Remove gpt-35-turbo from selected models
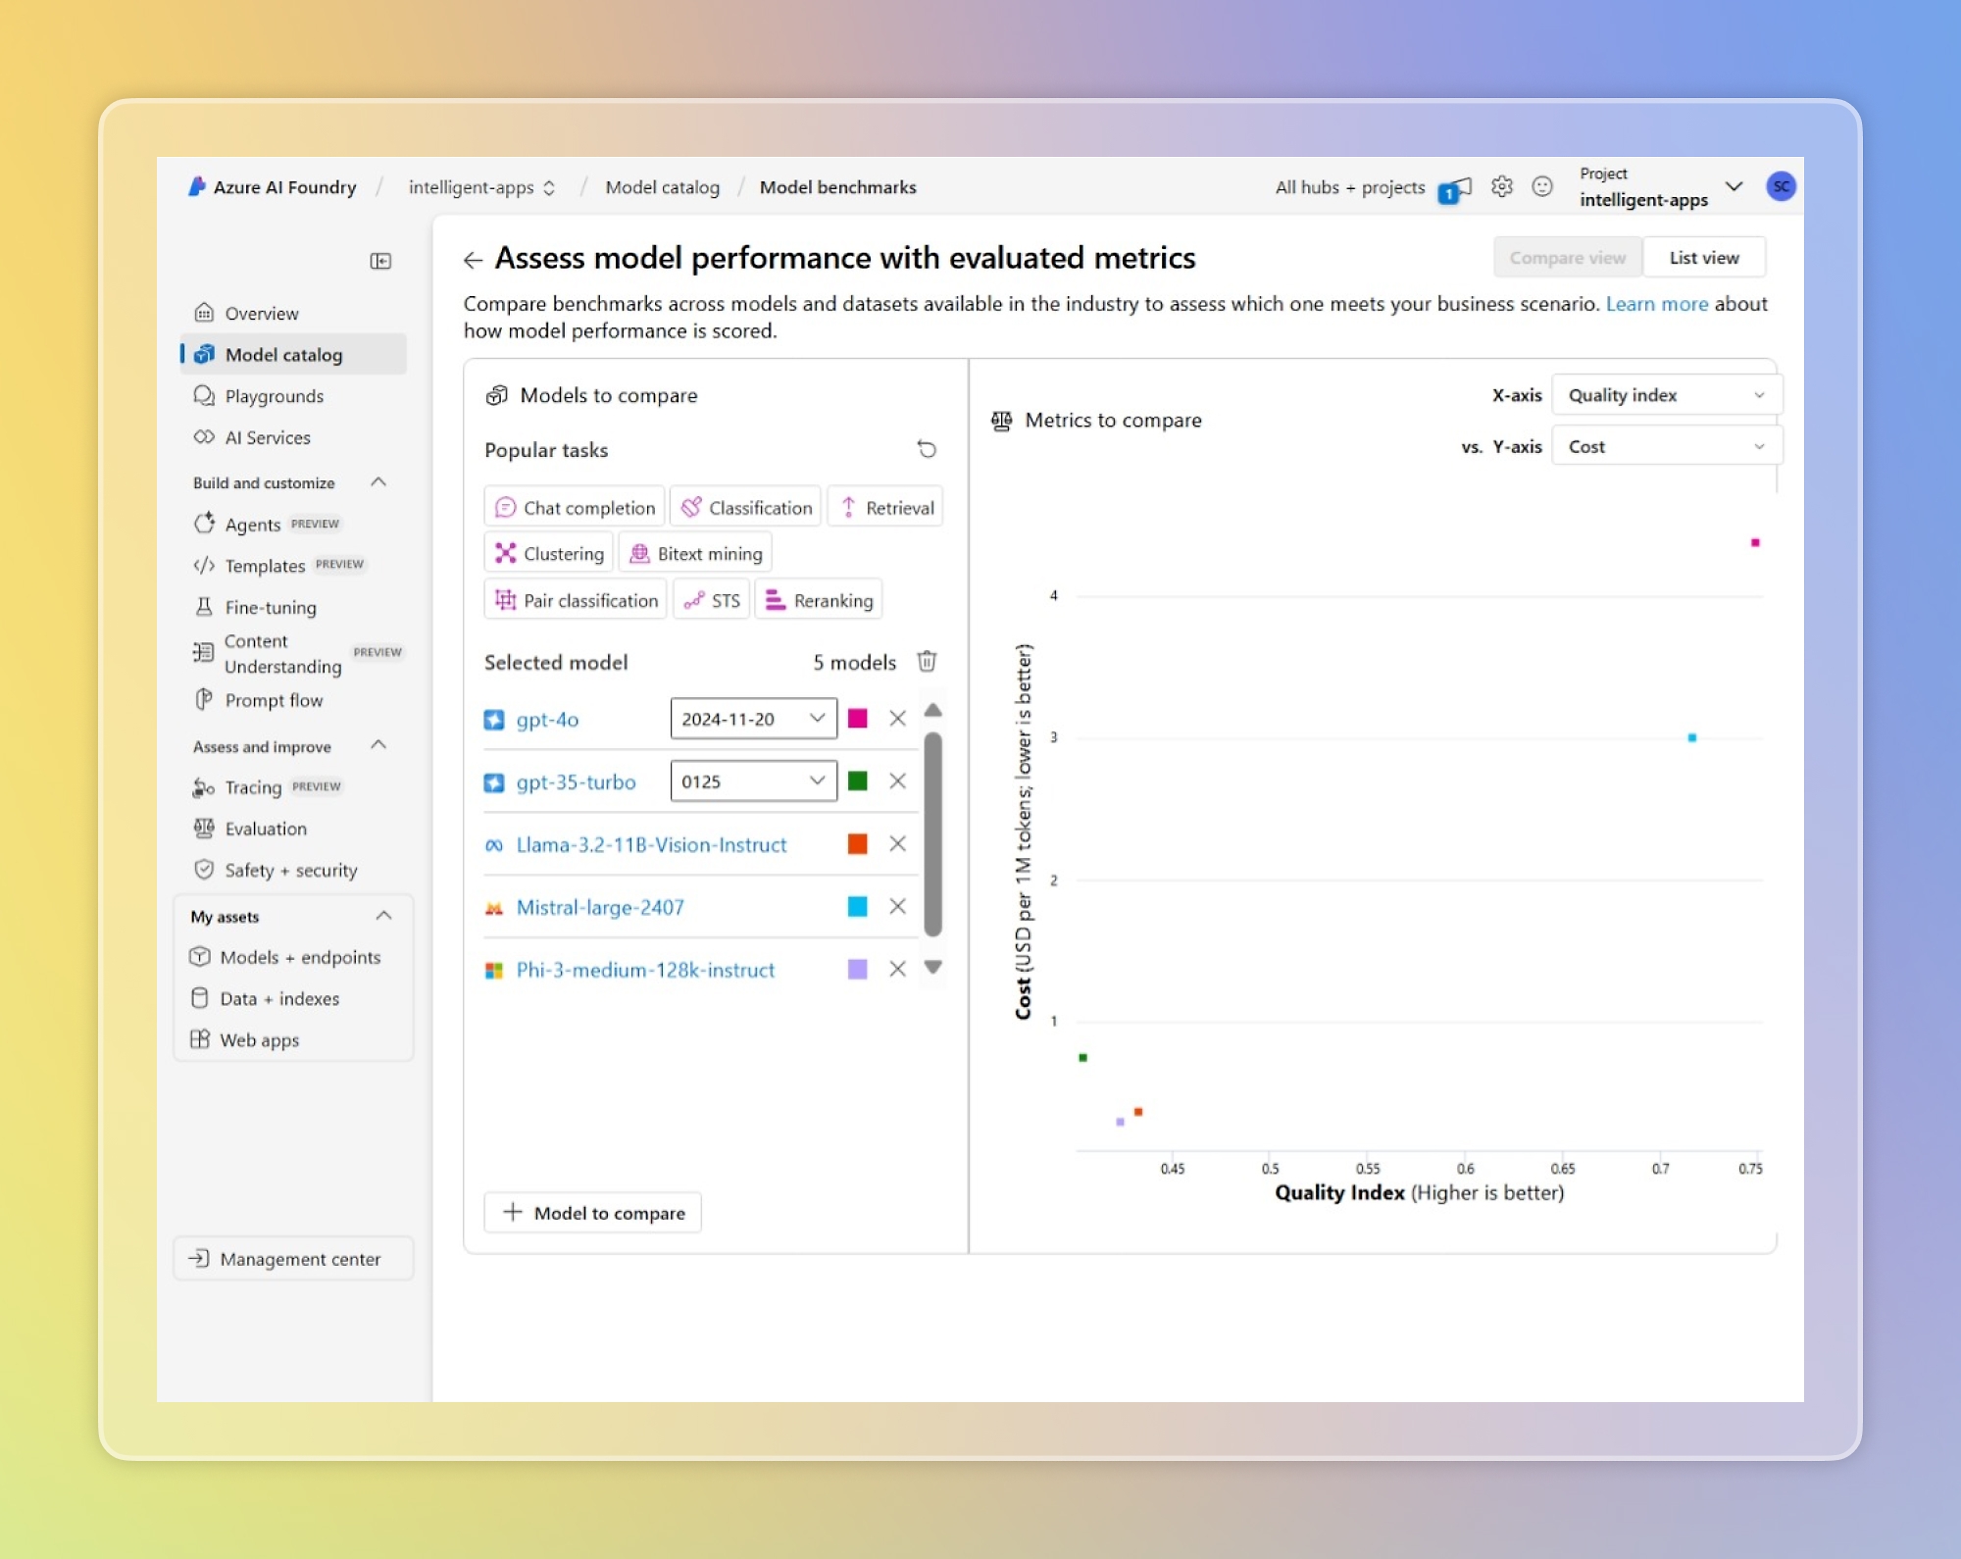 pyautogui.click(x=897, y=781)
